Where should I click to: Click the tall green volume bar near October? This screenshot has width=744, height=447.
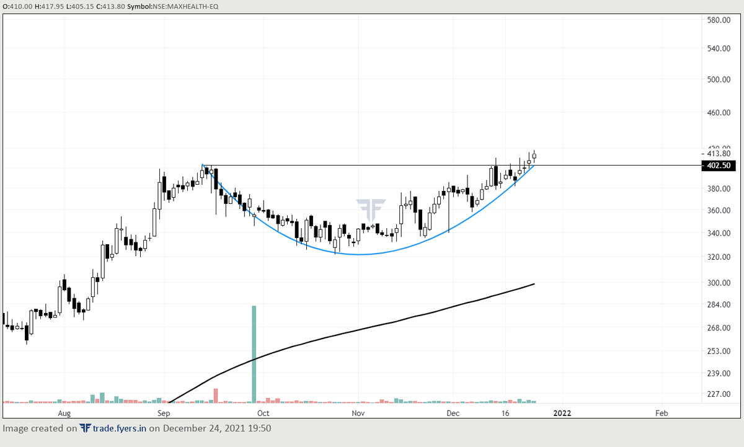254,354
